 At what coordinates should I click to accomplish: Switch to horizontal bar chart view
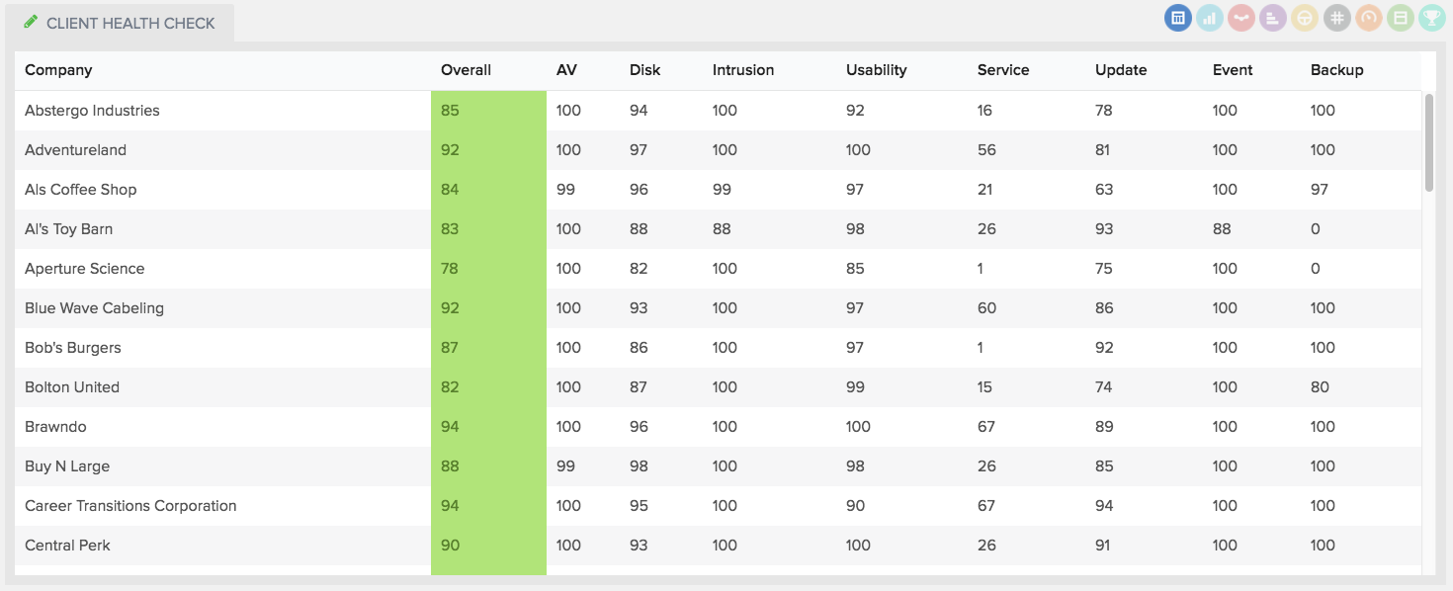[1272, 18]
